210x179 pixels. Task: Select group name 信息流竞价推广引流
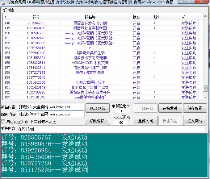[90, 68]
